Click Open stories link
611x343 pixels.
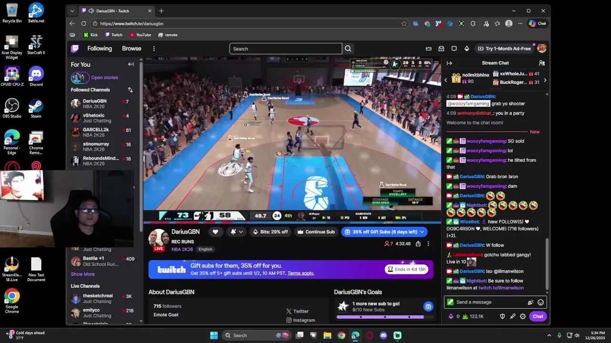pos(105,78)
